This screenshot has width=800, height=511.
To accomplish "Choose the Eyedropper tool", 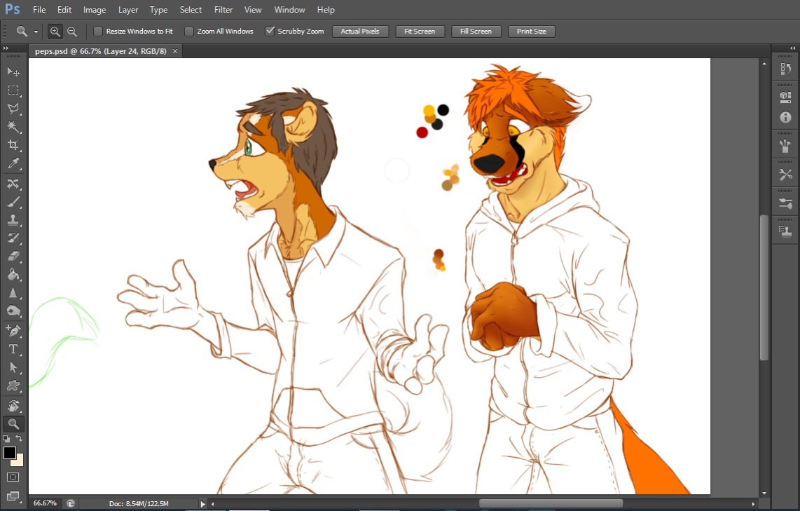I will tap(13, 164).
